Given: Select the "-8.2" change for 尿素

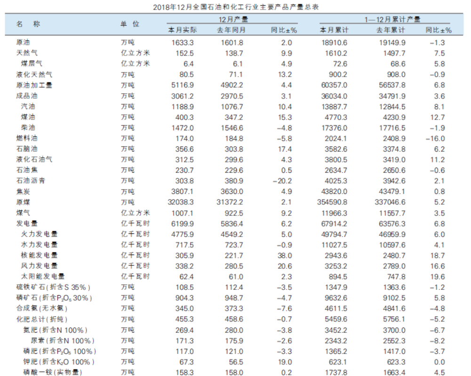Looking at the screenshot, I should click(x=437, y=341).
